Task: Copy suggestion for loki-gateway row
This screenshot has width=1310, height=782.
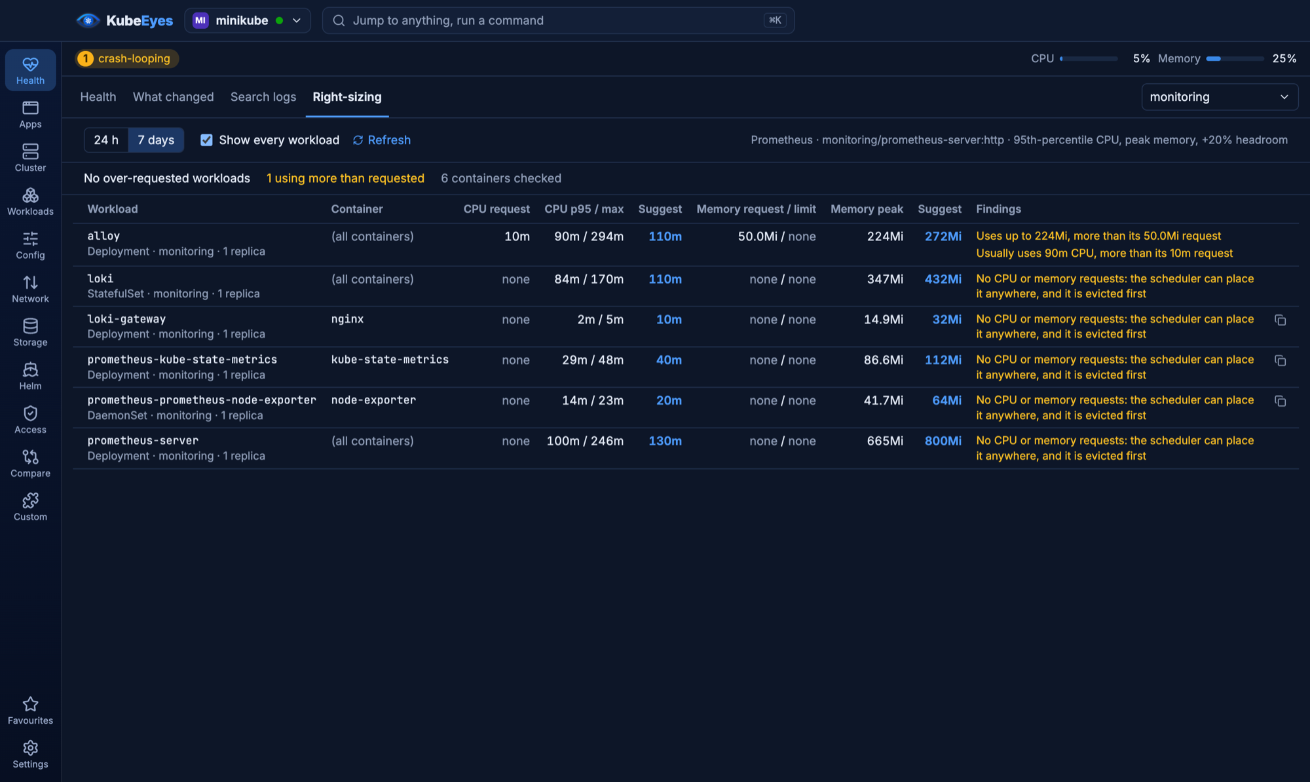Action: click(x=1280, y=320)
